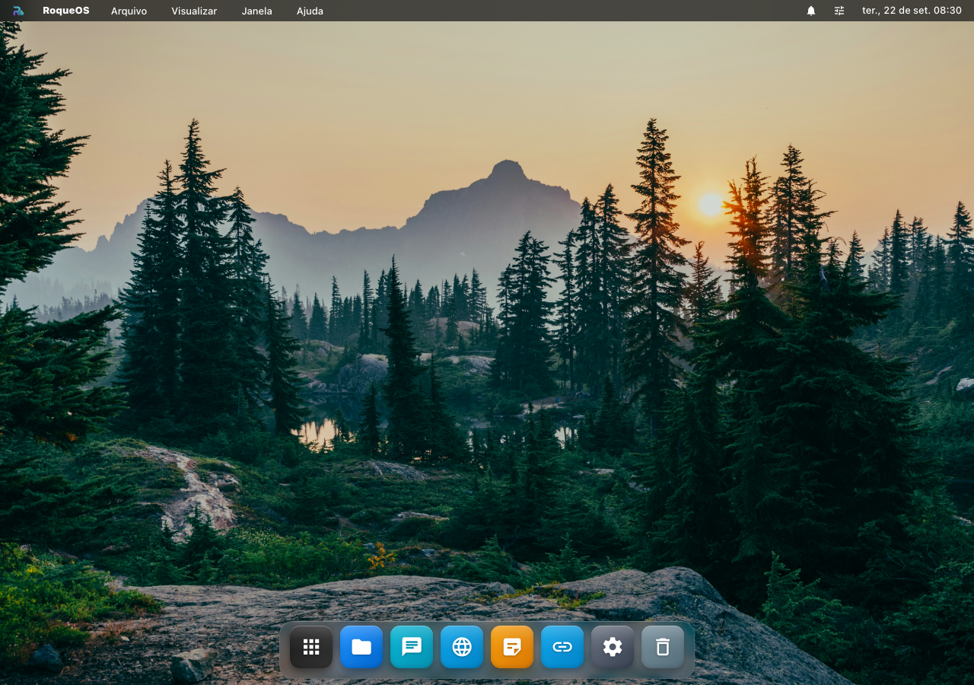This screenshot has width=974, height=685.
Task: Open the Visualizar menu
Action: pyautogui.click(x=194, y=11)
